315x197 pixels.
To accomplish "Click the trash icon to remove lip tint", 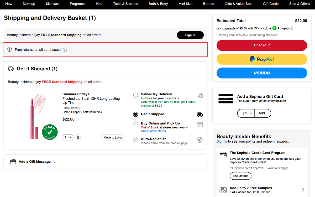I will tap(78, 137).
